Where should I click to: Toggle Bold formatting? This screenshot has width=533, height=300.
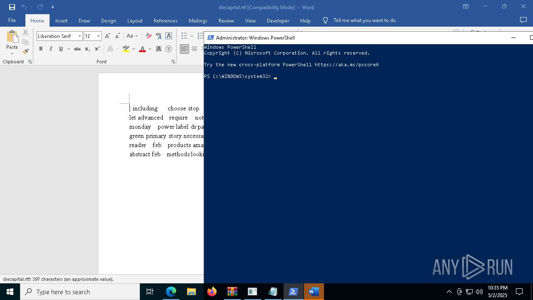41,49
